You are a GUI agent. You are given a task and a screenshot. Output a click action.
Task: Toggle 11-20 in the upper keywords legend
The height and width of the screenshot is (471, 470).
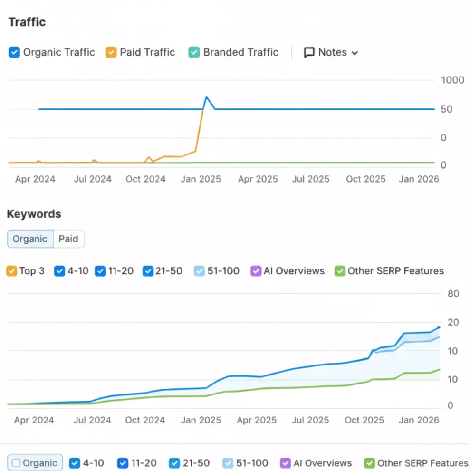pos(100,271)
